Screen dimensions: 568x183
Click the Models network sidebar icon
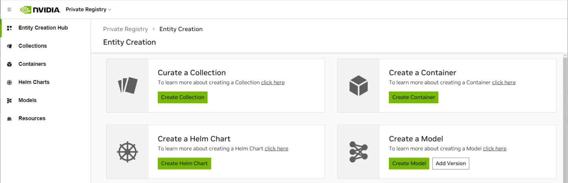9,101
